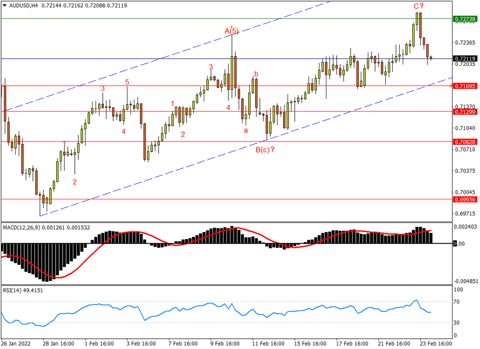Click the 3 Feb 16:00 time label
The height and width of the screenshot is (349, 480).
[x=141, y=344]
